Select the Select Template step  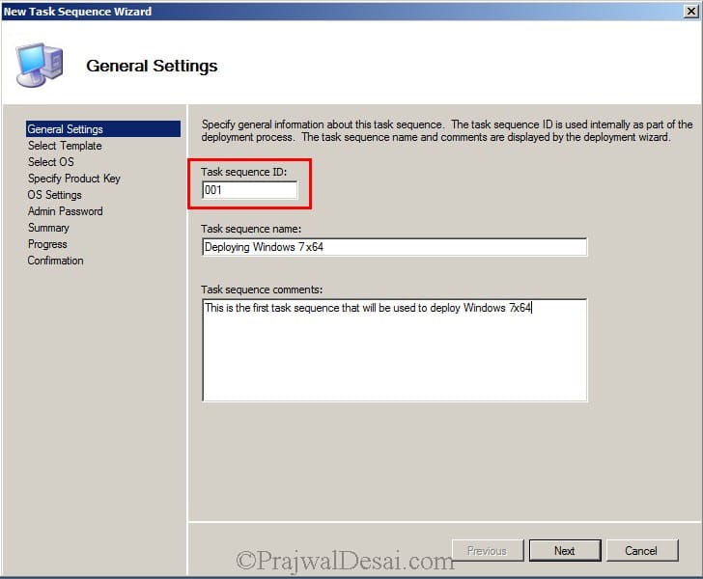click(65, 146)
